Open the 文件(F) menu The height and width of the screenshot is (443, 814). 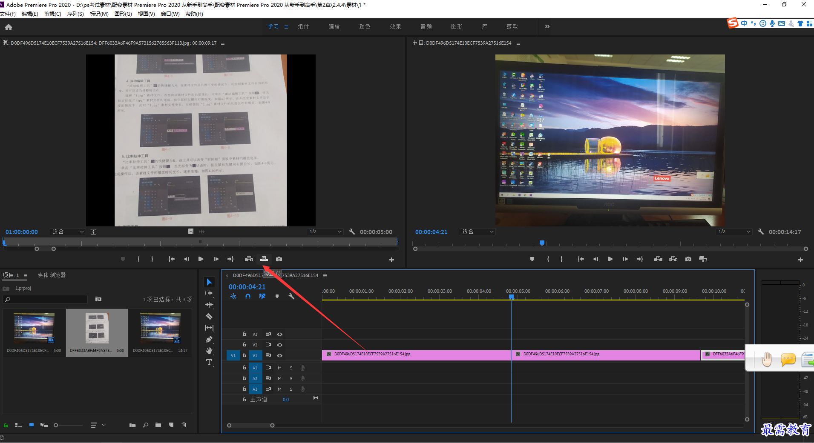point(8,14)
